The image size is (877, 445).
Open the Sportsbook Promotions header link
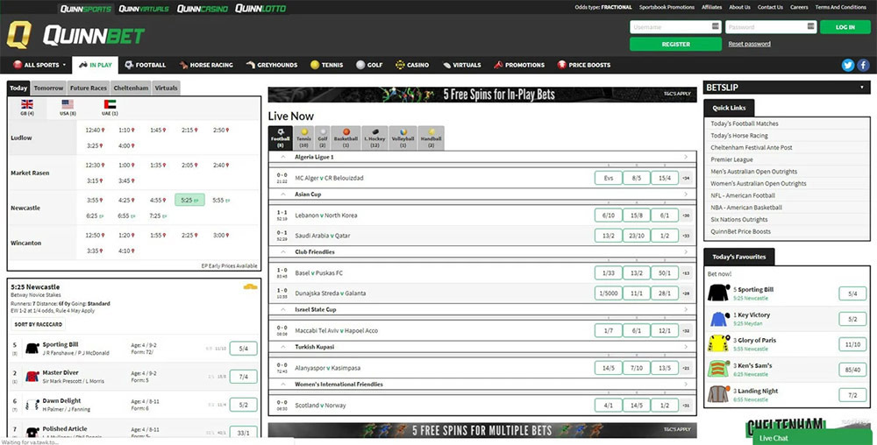[667, 7]
